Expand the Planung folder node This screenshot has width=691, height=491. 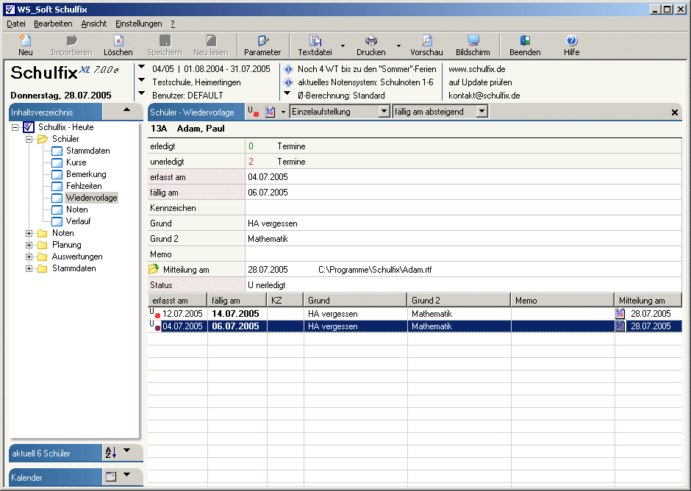pos(29,245)
